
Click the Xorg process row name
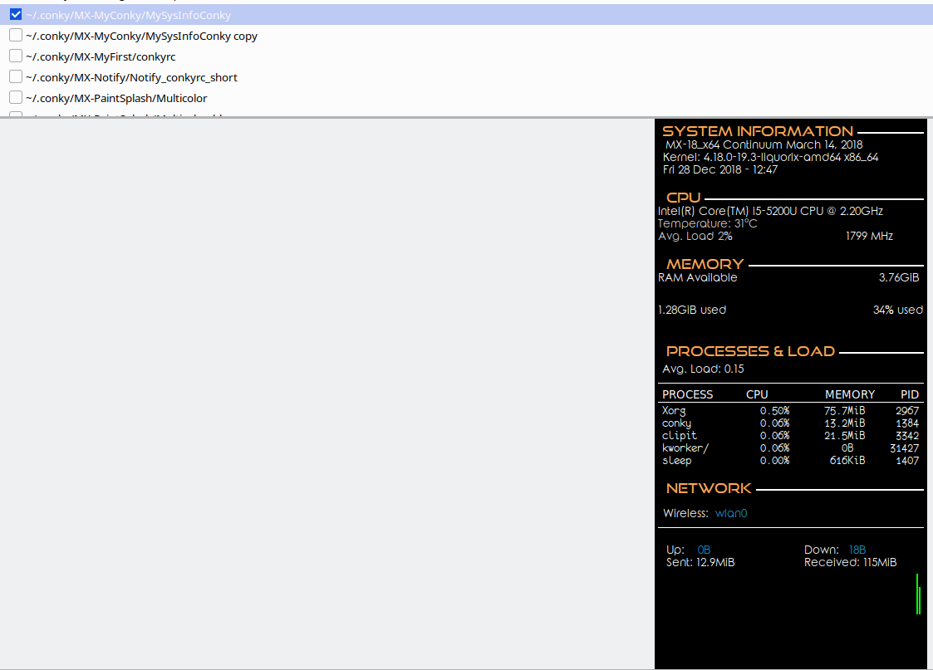point(674,411)
